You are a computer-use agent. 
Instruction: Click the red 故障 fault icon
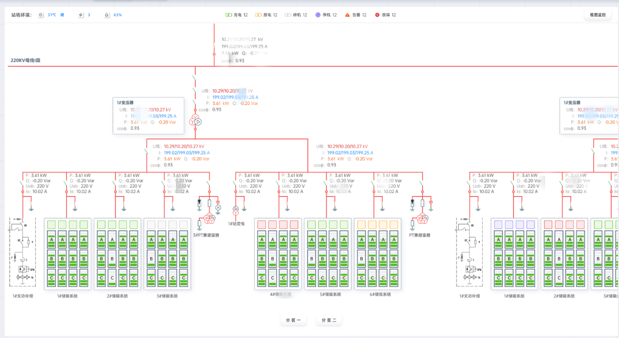(x=377, y=15)
